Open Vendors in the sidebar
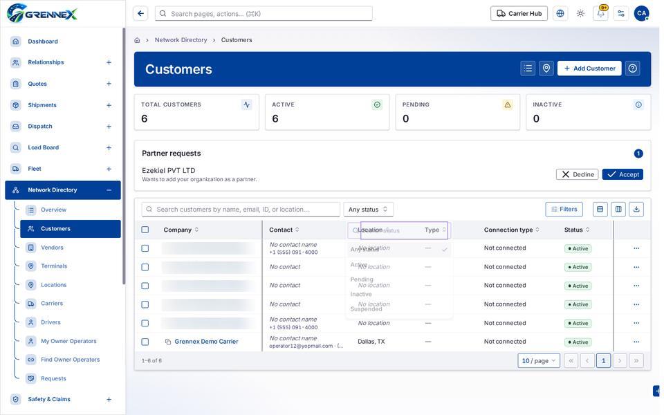This screenshot has width=664, height=415. [52, 248]
